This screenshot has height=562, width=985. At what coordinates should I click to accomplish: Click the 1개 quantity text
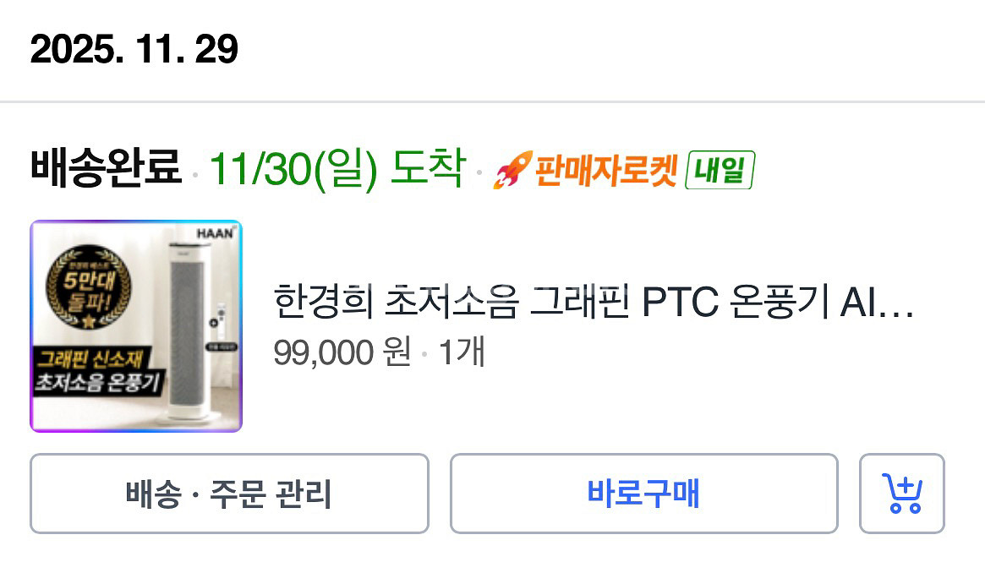(x=462, y=353)
